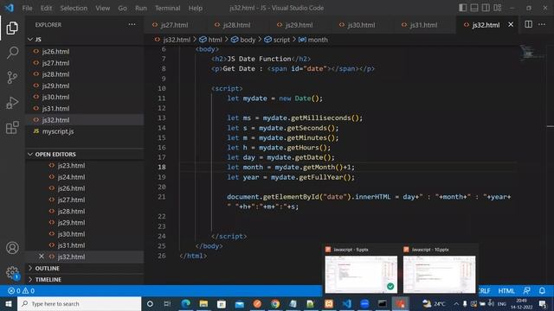Open the Manage gear icon

pos(12,272)
